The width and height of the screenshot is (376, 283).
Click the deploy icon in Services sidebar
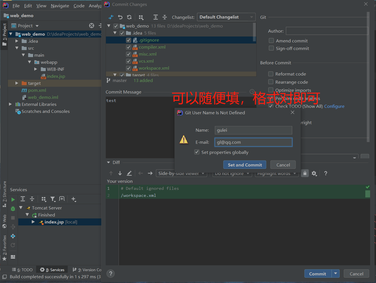coord(13,236)
